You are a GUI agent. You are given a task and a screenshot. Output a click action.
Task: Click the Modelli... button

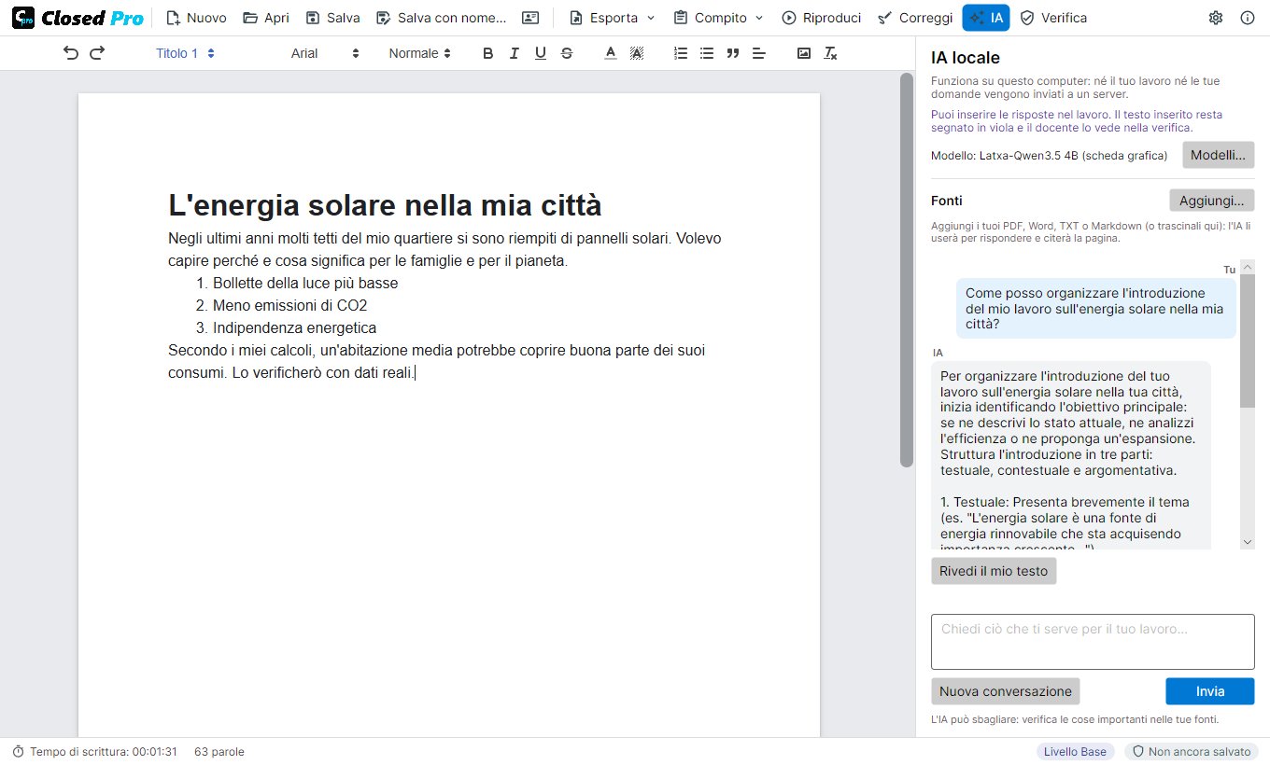[x=1219, y=155]
